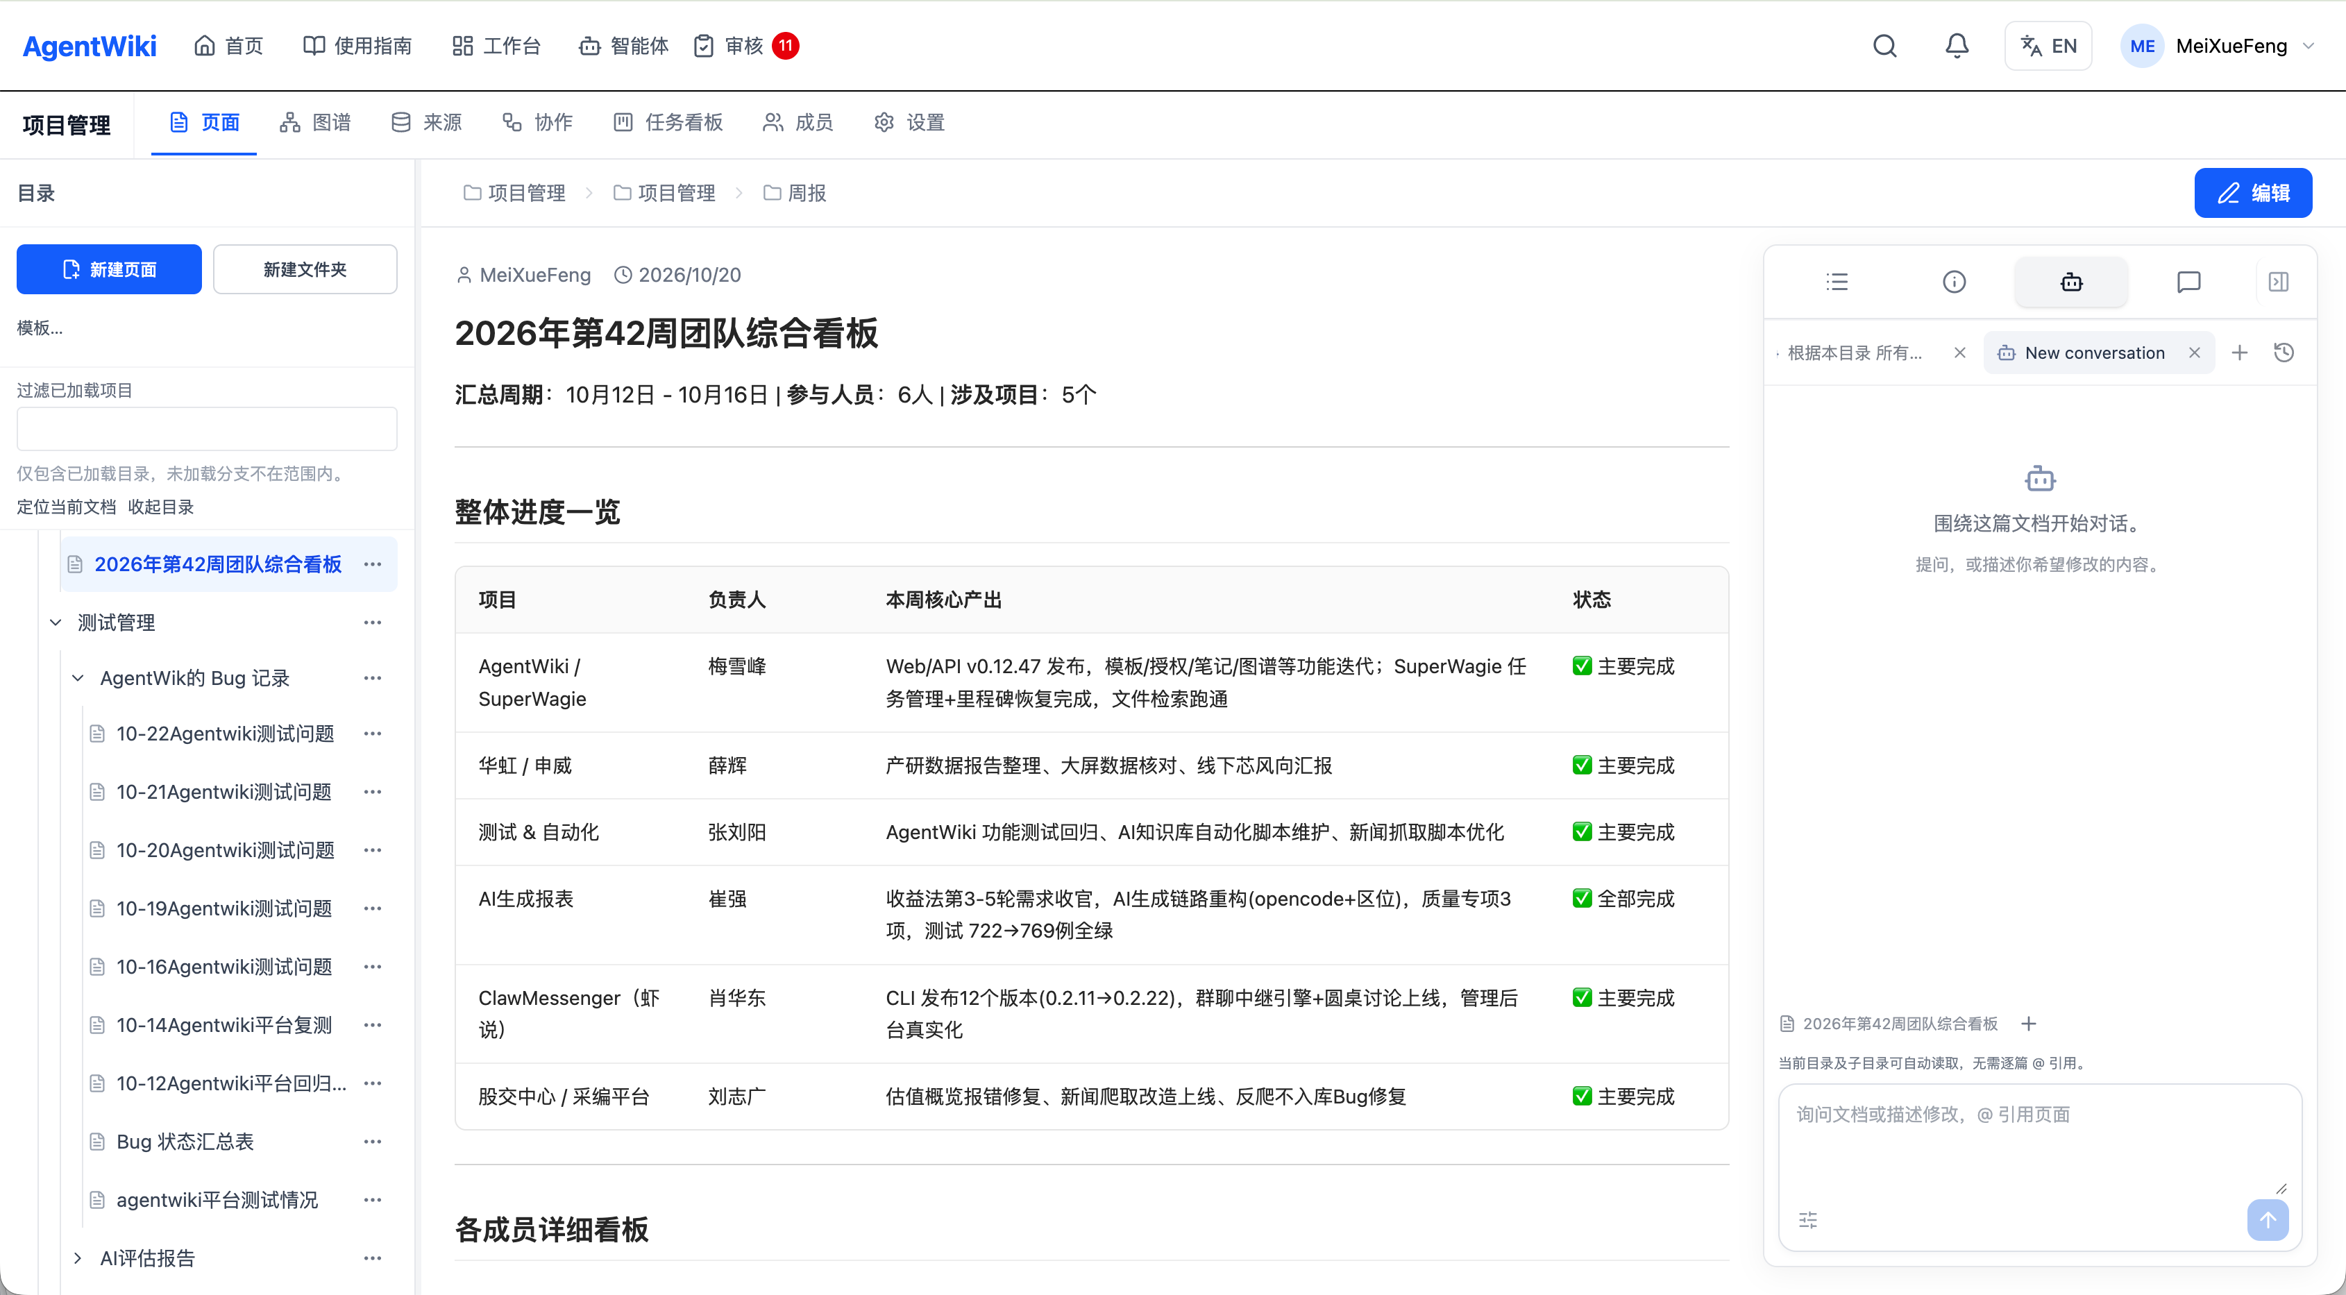Start new conversation with plus icon
This screenshot has width=2346, height=1295.
coord(2239,353)
